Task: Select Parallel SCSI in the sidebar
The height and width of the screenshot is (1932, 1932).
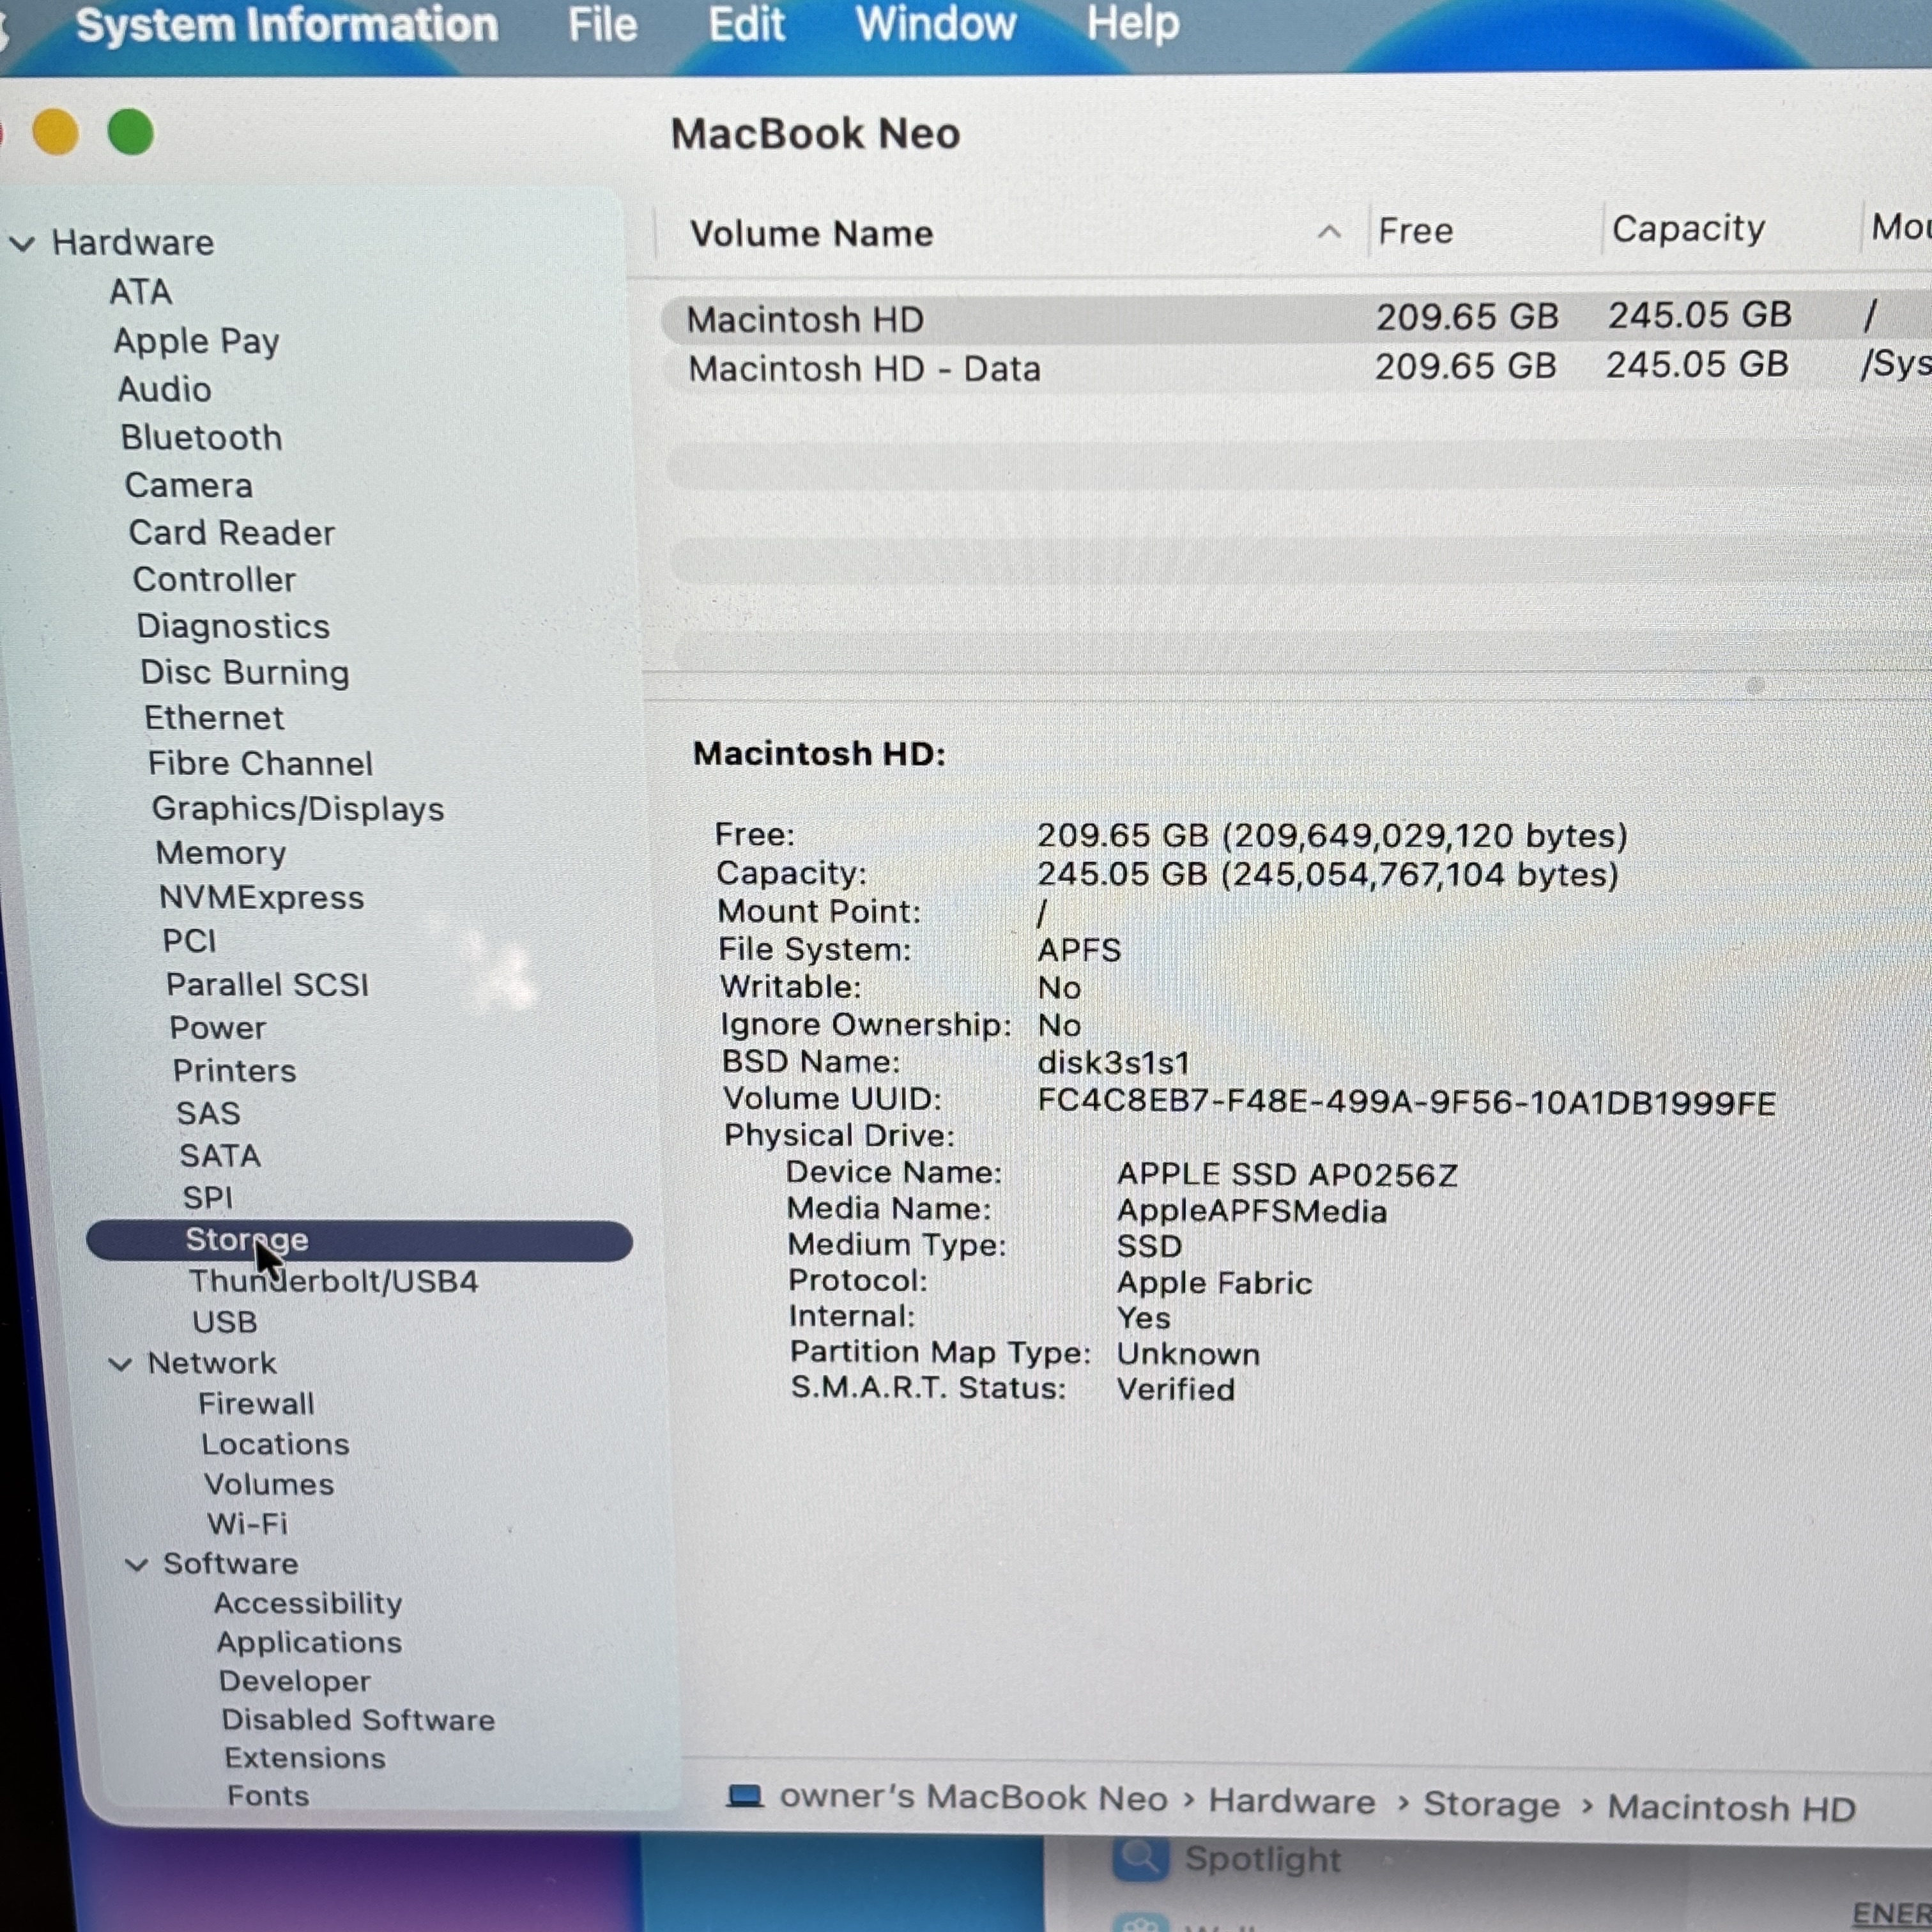Action: pyautogui.click(x=268, y=984)
